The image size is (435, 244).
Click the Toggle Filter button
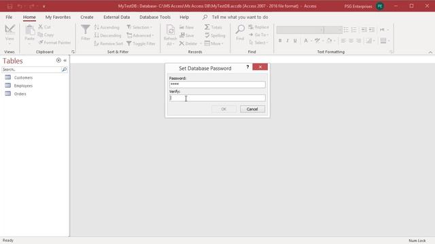click(x=141, y=43)
